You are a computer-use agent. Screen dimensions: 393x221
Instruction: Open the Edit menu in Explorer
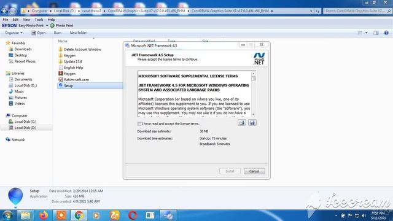tap(15, 19)
